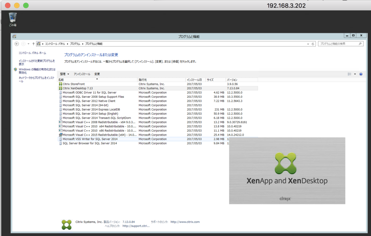Click version 3.9.0.56 cell
The height and width of the screenshot is (236, 371).
point(232,84)
